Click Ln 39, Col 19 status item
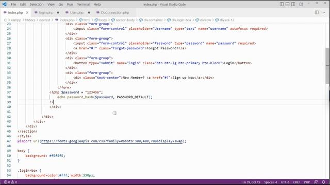This screenshot has width=330, height=185. 251,182
